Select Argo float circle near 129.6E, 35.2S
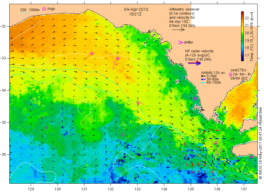264x193 pixels. pos(46,128)
